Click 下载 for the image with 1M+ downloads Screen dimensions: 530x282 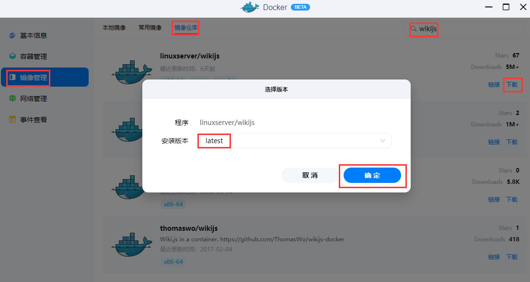pos(512,142)
